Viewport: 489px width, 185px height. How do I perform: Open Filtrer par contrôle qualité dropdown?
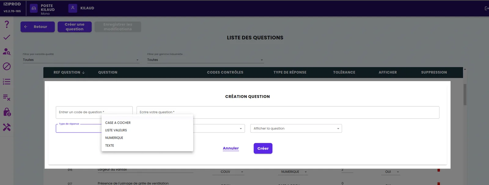point(81,60)
